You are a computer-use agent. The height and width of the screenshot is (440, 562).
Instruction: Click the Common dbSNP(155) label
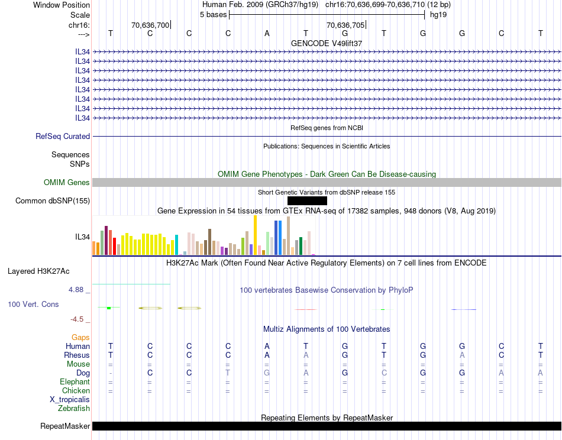(52, 200)
